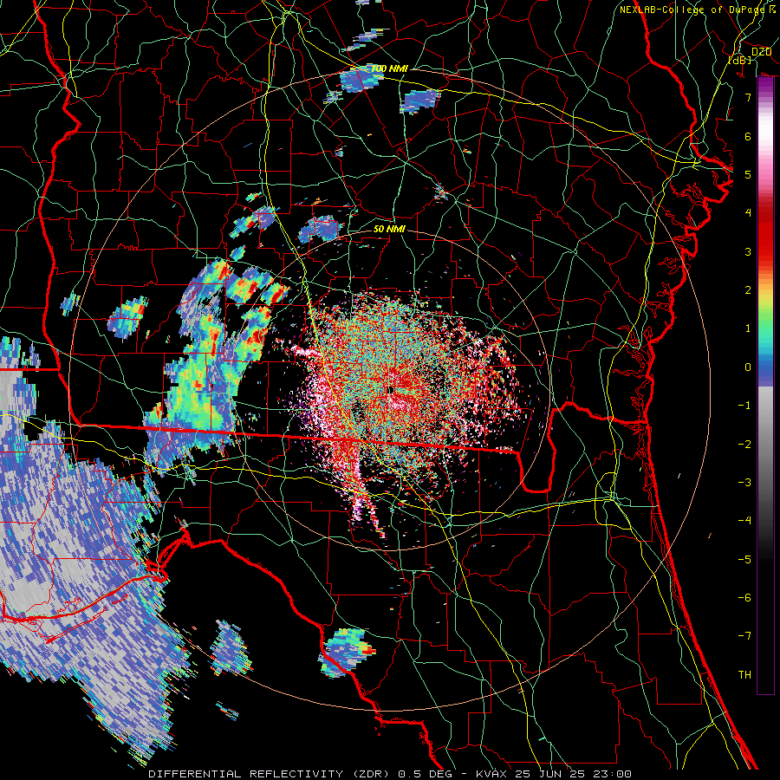Click the "4" value on the color scale
Image resolution: width=780 pixels, height=780 pixels.
tap(748, 213)
